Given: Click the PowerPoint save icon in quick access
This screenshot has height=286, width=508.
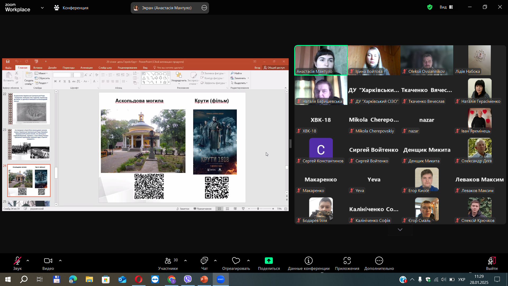Looking at the screenshot, I should (x=8, y=61).
